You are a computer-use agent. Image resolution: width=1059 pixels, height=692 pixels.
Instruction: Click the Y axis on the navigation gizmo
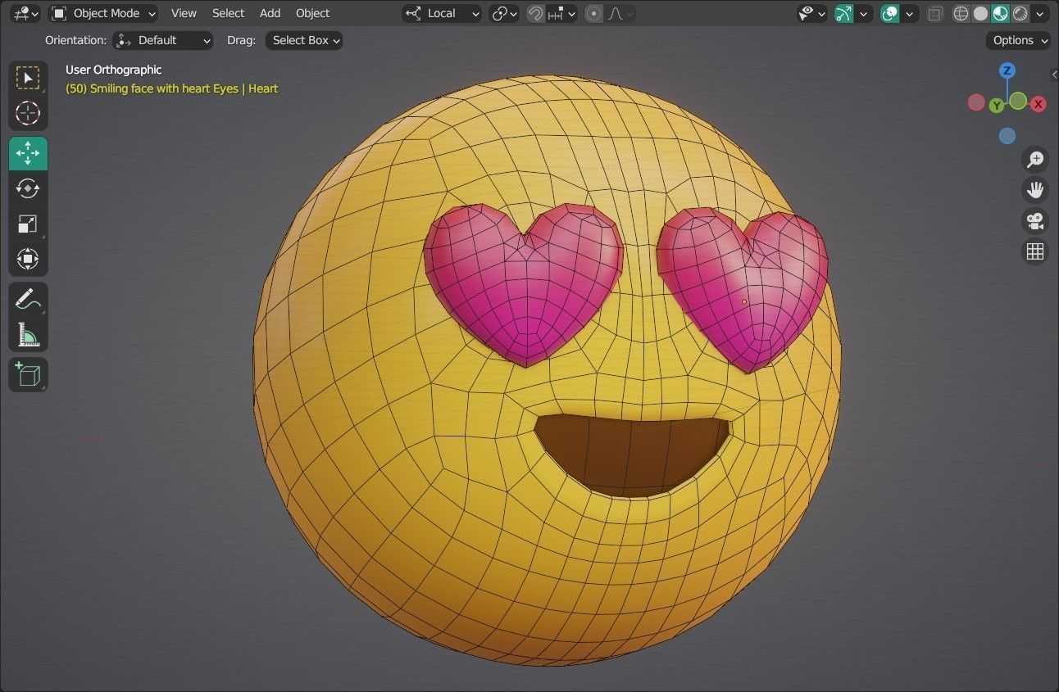(997, 106)
